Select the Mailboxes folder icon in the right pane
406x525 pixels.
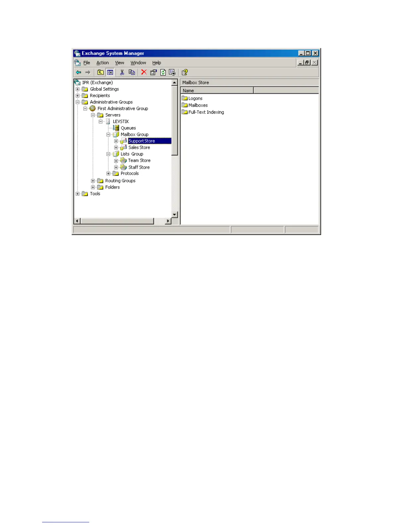click(185, 105)
